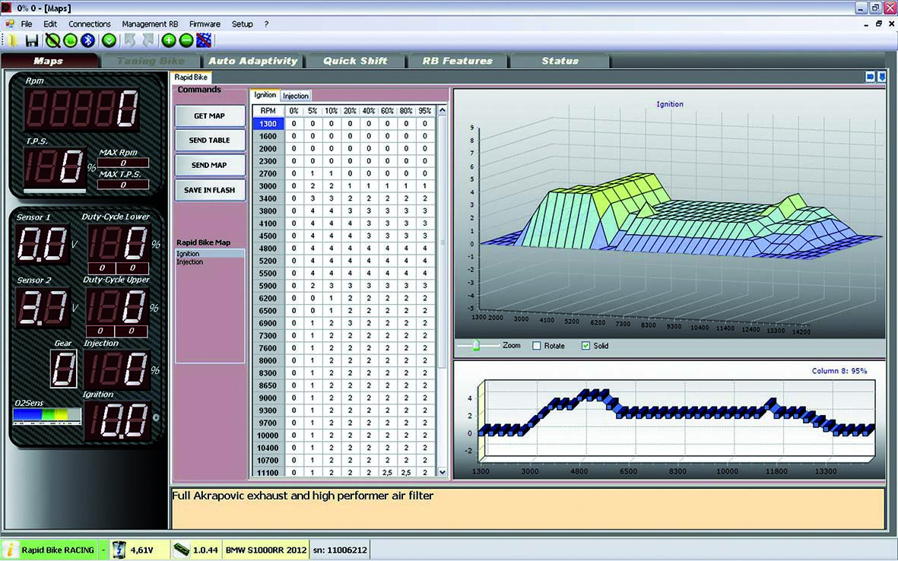Click the green minus toolbar icon
898x561 pixels.
click(x=186, y=40)
